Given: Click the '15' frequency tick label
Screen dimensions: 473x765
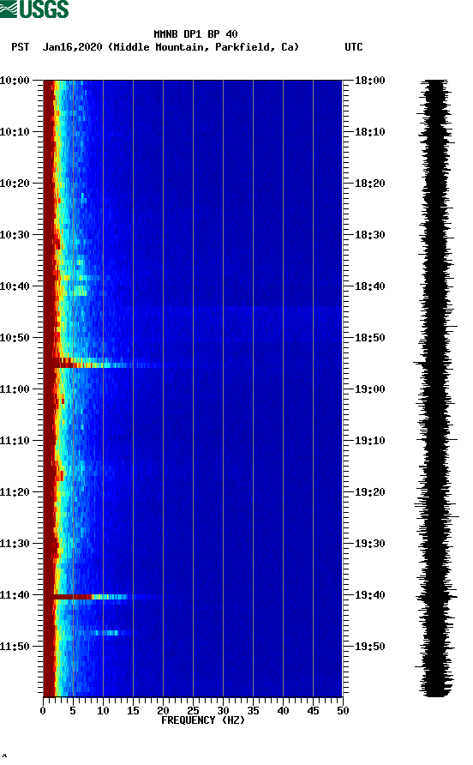Looking at the screenshot, I should coord(133,711).
